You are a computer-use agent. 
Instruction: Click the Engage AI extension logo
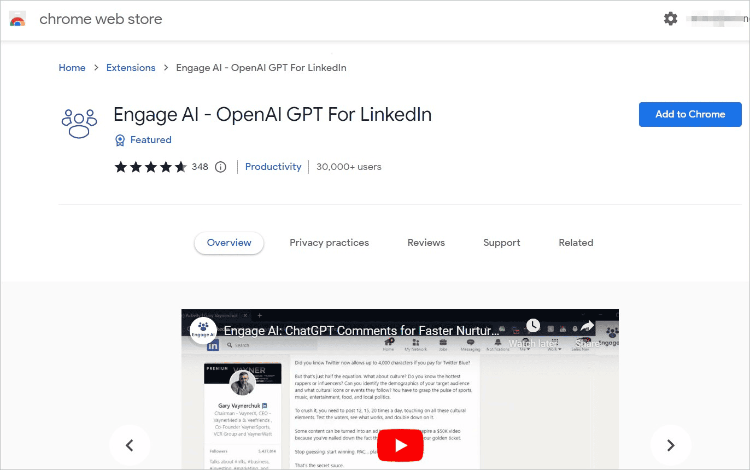coord(79,123)
